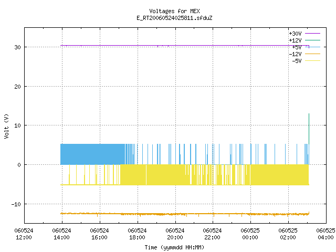Click the +12V legend label
The height and width of the screenshot is (252, 336).
(295, 40)
